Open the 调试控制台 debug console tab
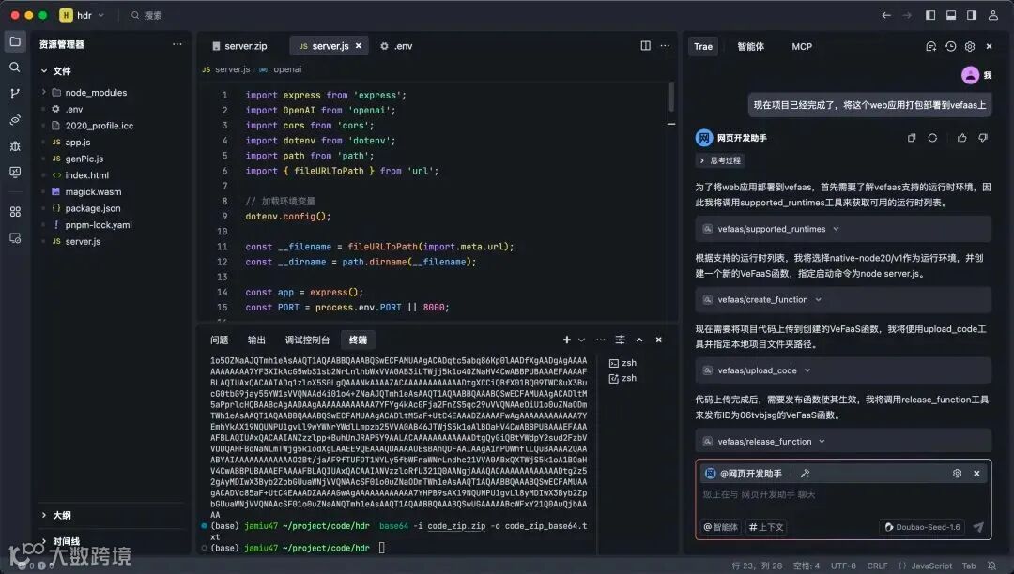This screenshot has height=574, width=1014. pyautogui.click(x=308, y=340)
